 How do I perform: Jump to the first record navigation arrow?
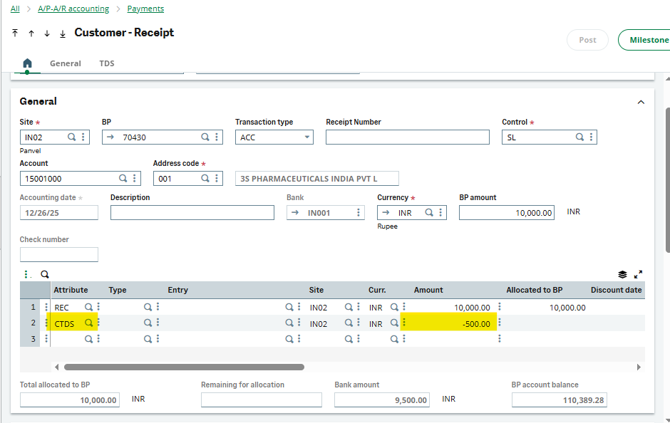click(x=15, y=33)
